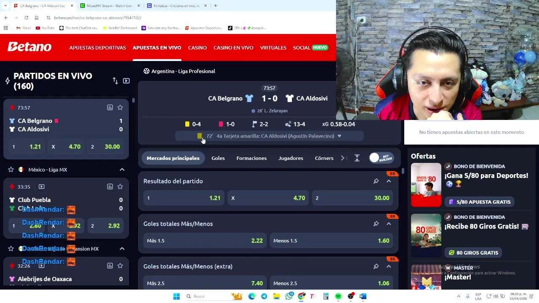Open the Windows Start menu
539x303 pixels.
coord(176,296)
